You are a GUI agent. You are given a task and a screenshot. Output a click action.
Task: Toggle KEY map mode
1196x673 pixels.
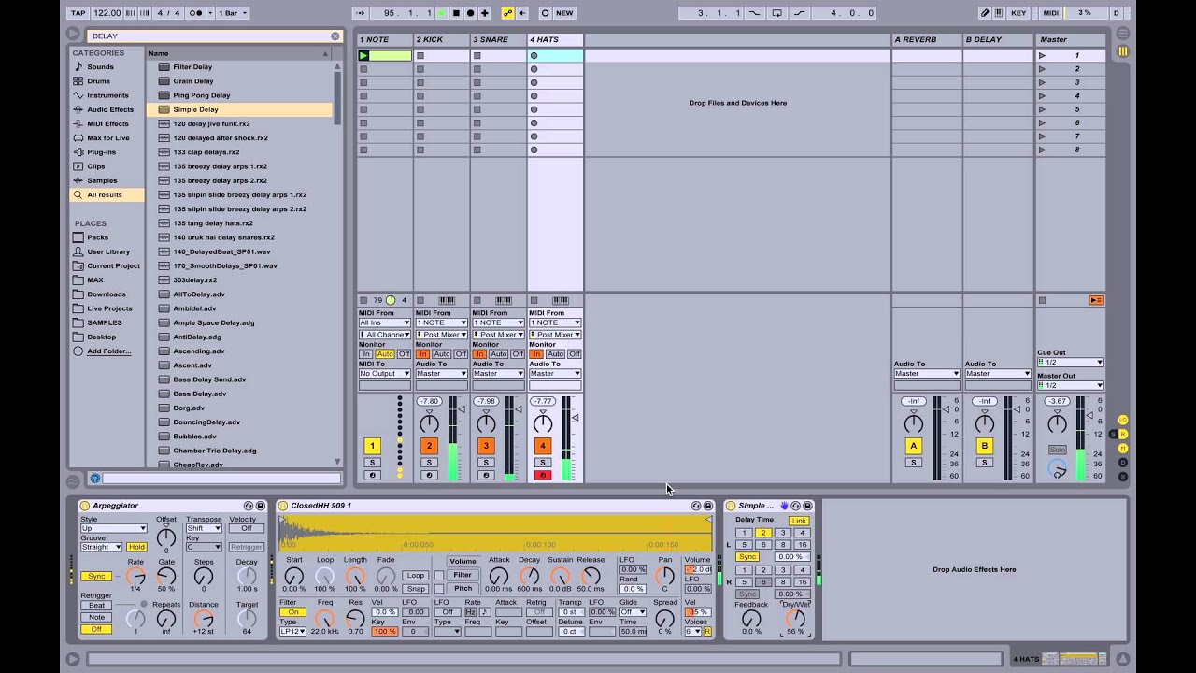[x=1018, y=13]
